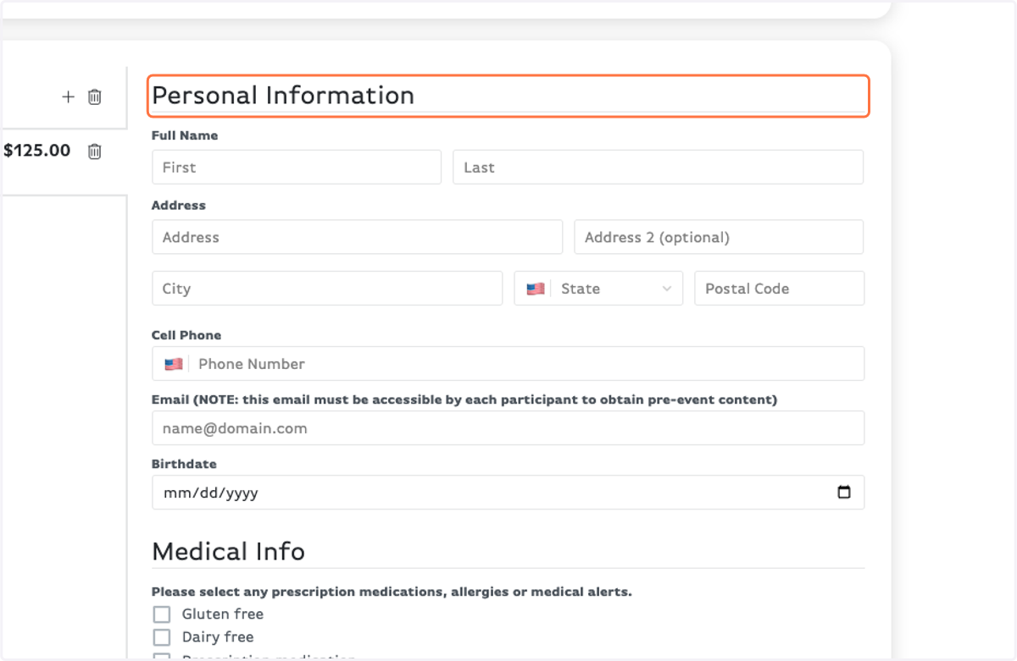
Task: Click the Postal Code field
Action: (780, 289)
